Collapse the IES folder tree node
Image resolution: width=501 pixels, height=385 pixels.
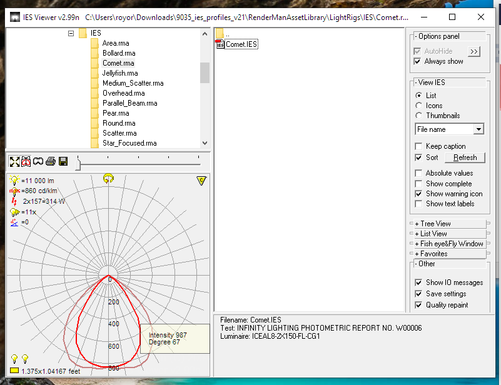71,33
